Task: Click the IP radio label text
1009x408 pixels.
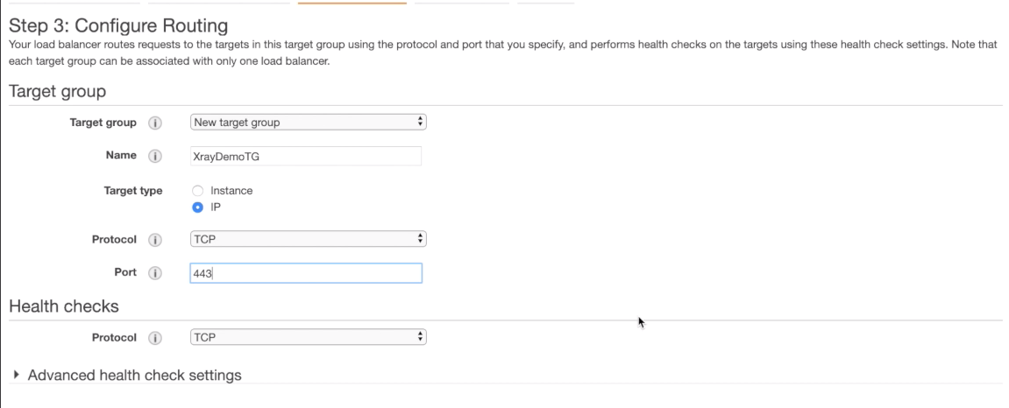Action: click(216, 208)
